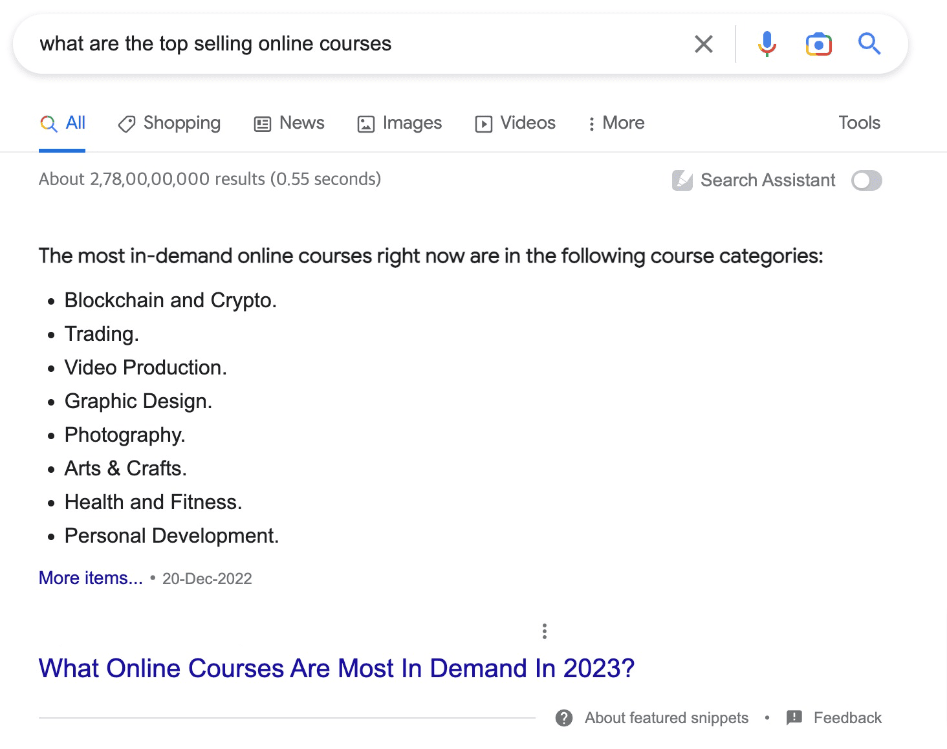Open search by image camera icon

coord(818,44)
